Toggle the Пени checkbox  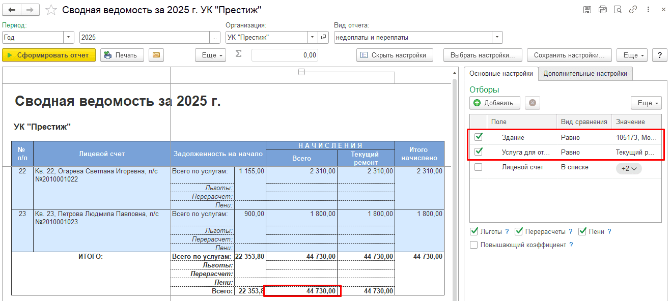pos(583,231)
